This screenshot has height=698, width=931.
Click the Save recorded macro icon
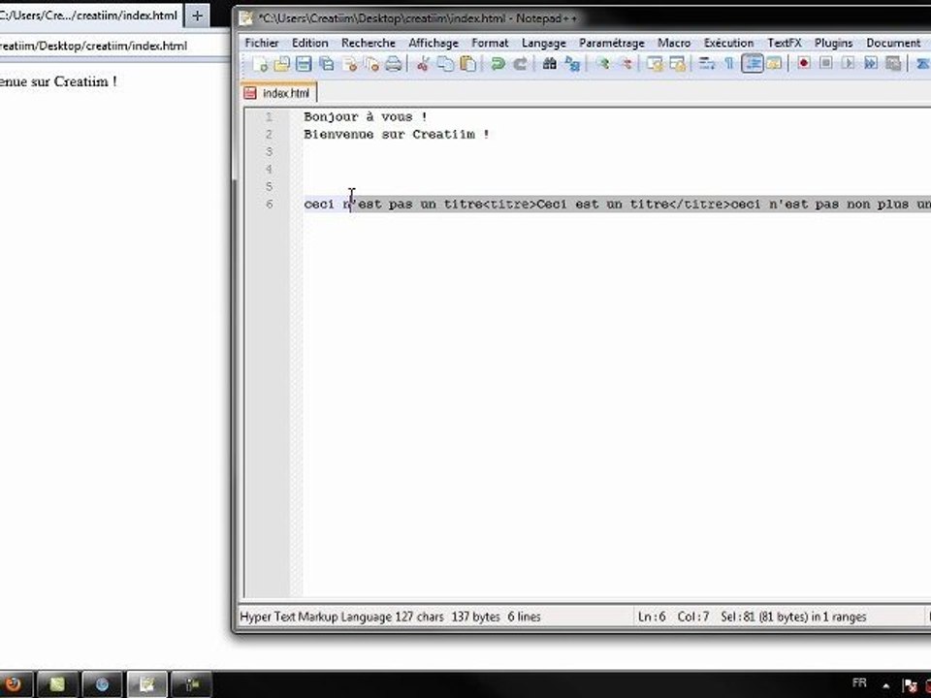click(x=892, y=63)
